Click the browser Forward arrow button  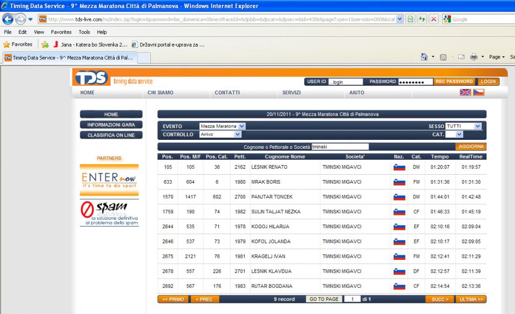tap(20, 19)
